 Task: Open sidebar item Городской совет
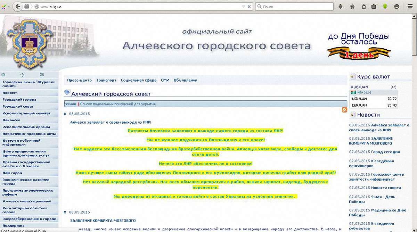pyautogui.click(x=29, y=107)
